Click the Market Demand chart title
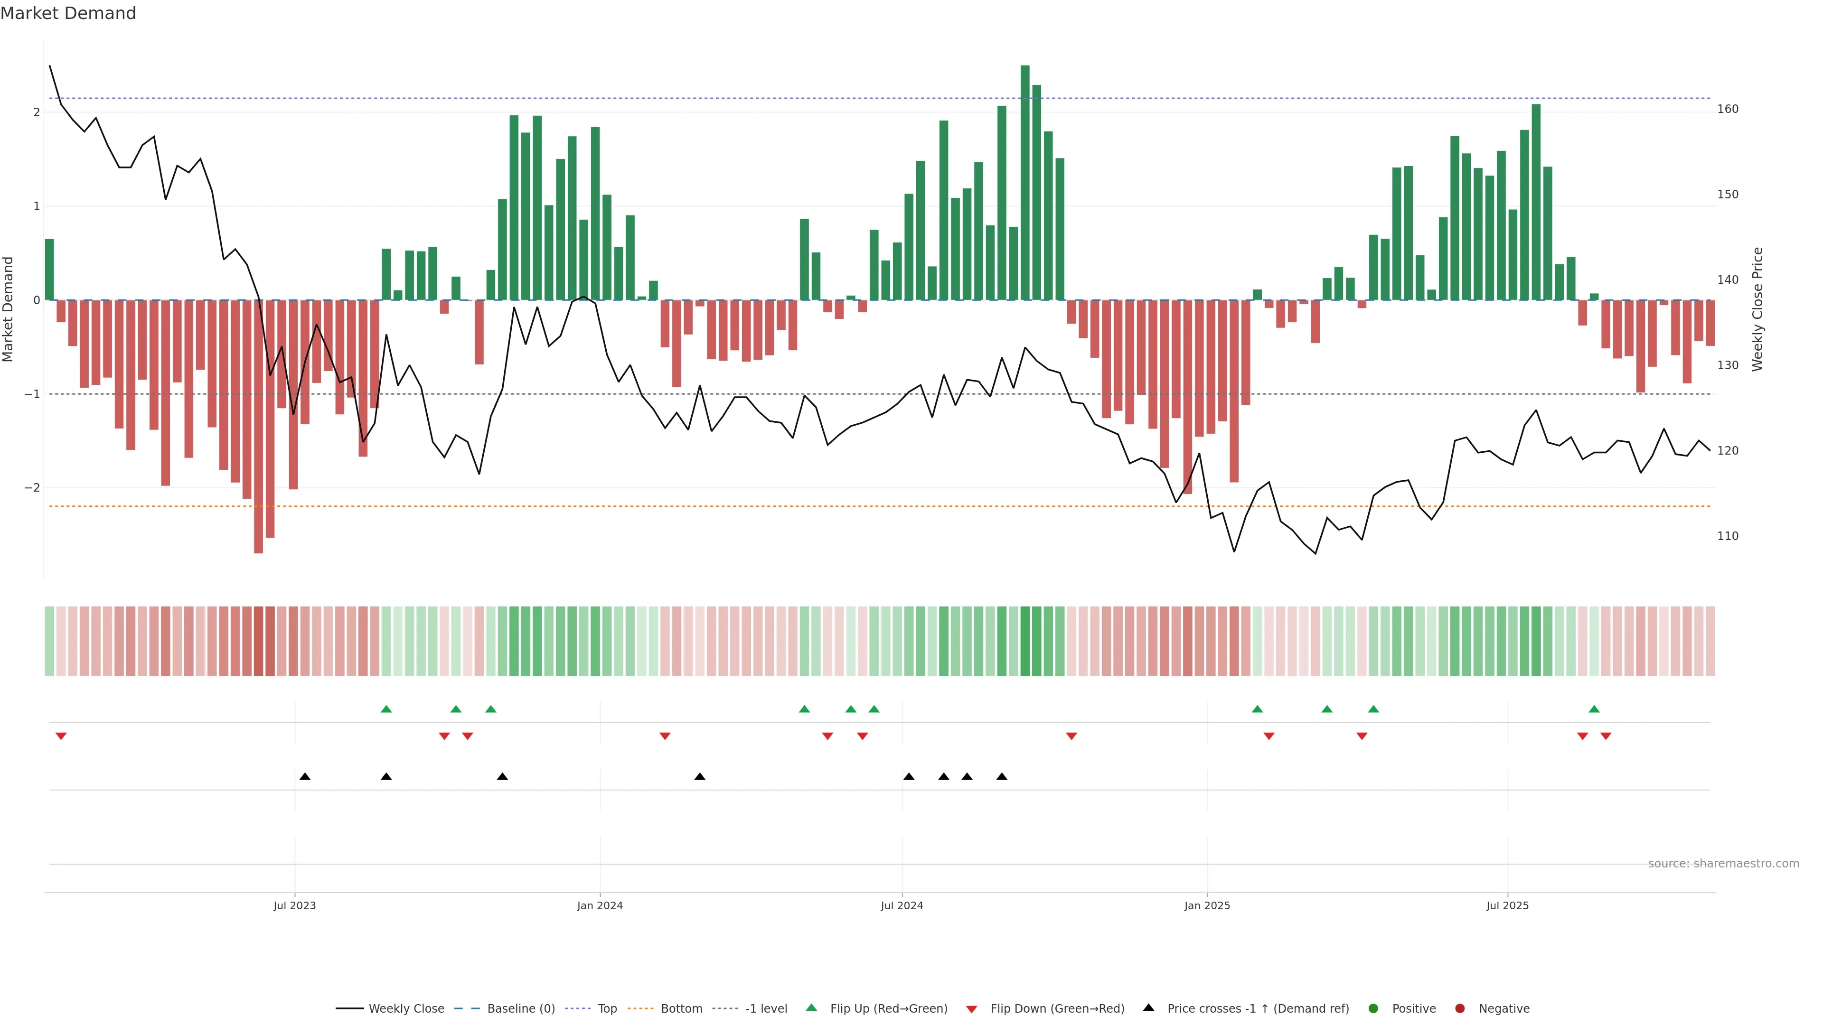The image size is (1823, 1025). (x=68, y=13)
